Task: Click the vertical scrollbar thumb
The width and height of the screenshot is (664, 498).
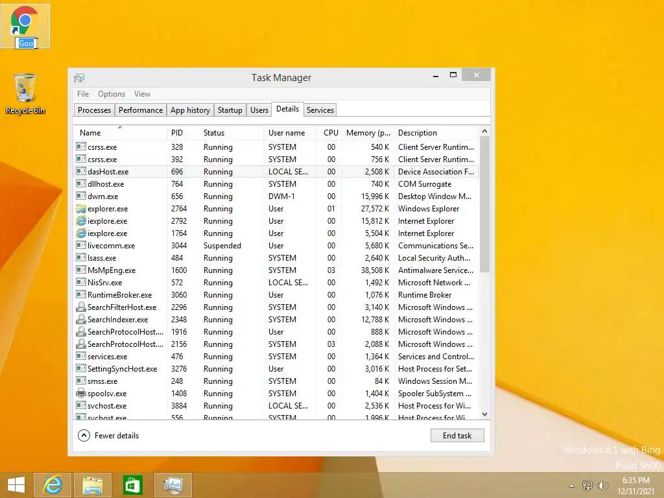Action: (485, 204)
